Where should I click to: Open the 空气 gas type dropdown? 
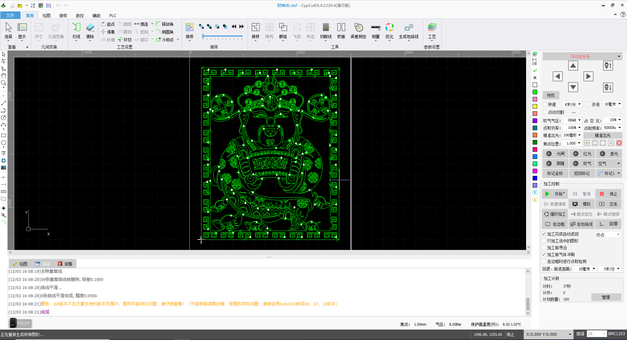tap(609, 163)
